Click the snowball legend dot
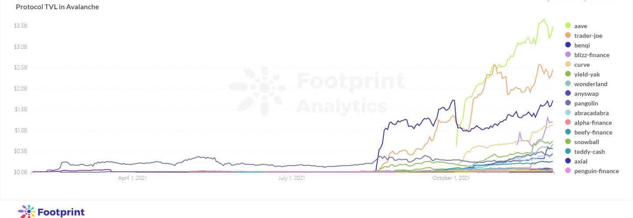Image resolution: width=633 pixels, height=218 pixels. pos(568,142)
